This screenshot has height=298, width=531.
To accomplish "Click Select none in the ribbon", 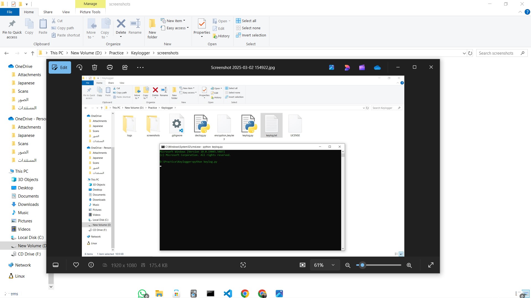I will point(248,28).
